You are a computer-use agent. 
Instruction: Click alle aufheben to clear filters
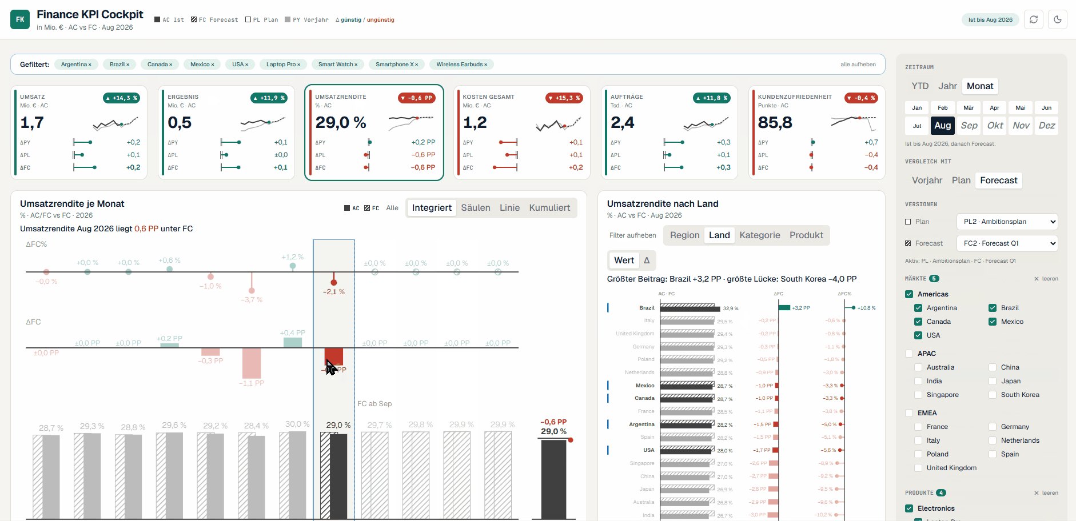(858, 65)
